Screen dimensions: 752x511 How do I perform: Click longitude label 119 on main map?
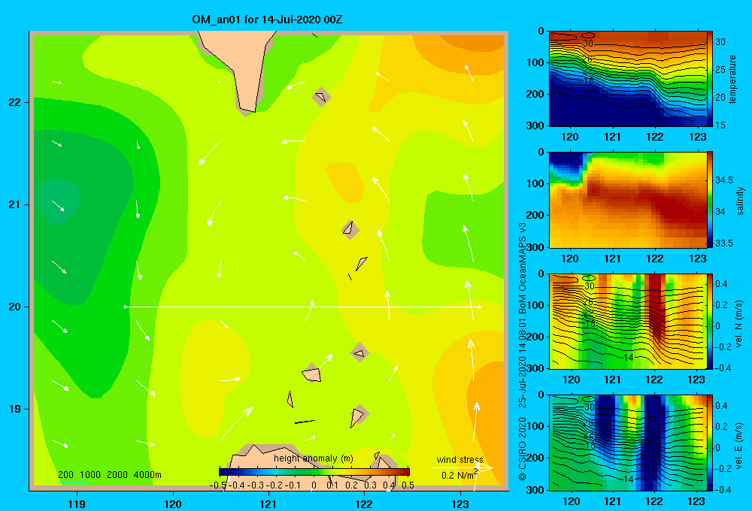tap(77, 503)
